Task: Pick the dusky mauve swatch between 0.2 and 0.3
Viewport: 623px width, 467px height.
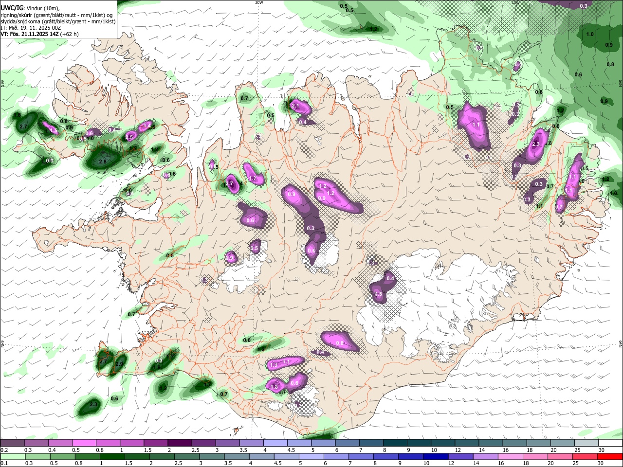Action: [x=12, y=443]
